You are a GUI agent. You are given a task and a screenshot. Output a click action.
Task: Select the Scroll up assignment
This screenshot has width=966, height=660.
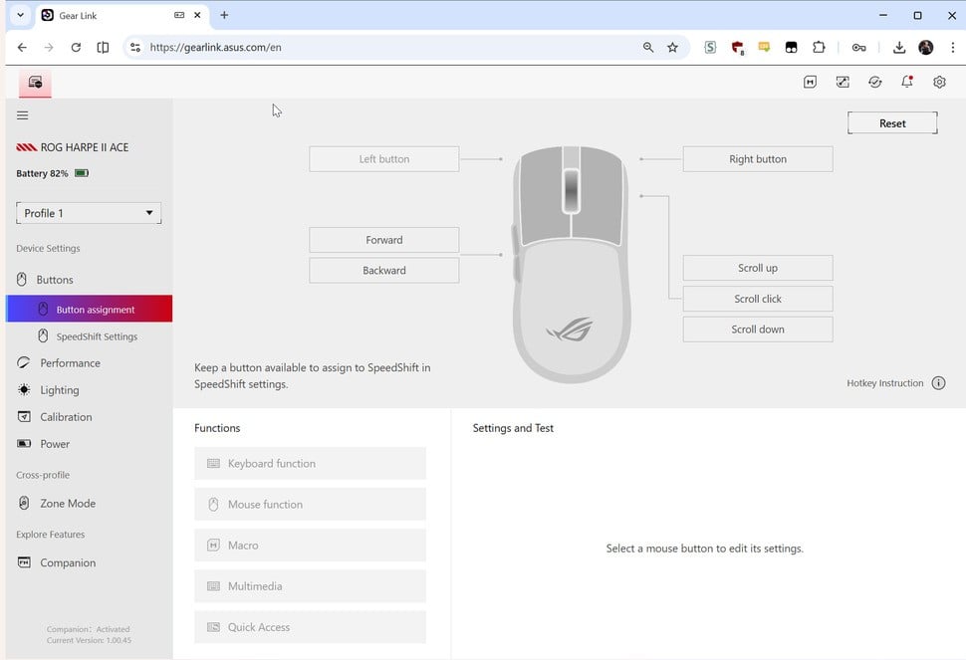coord(758,268)
